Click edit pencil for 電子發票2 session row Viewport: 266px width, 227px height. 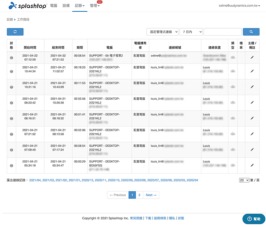pos(252,58)
